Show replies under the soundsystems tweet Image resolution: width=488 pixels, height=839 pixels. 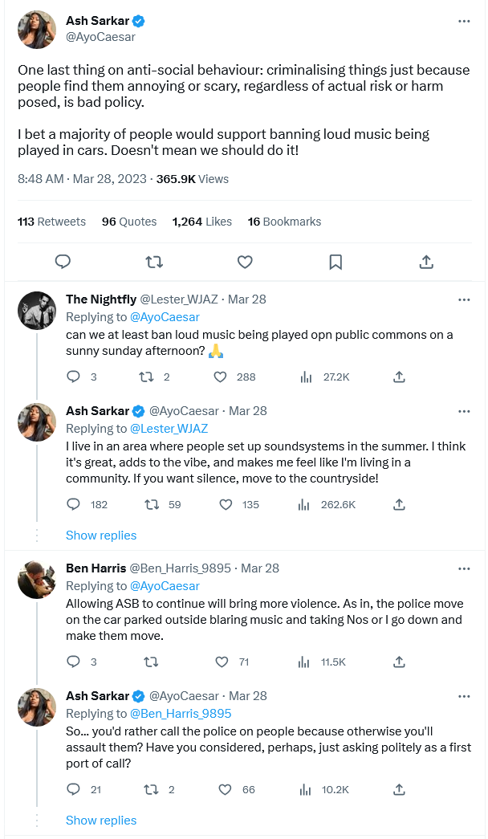[101, 536]
